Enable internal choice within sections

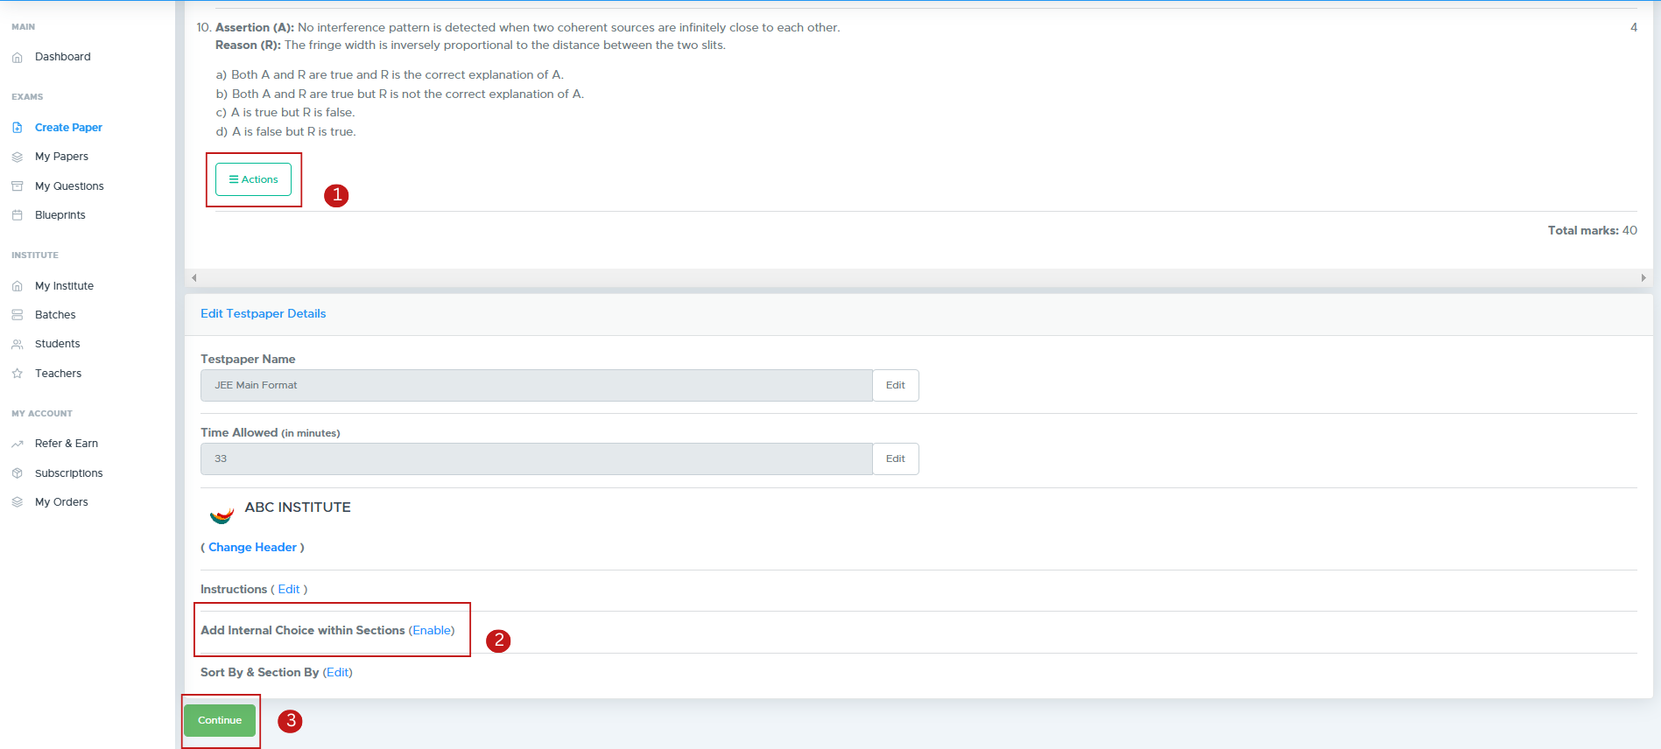pyautogui.click(x=432, y=631)
